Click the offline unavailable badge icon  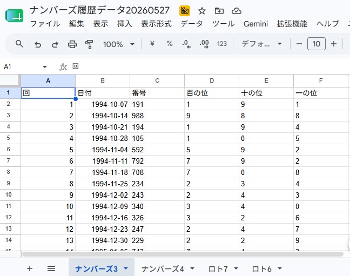click(x=185, y=11)
